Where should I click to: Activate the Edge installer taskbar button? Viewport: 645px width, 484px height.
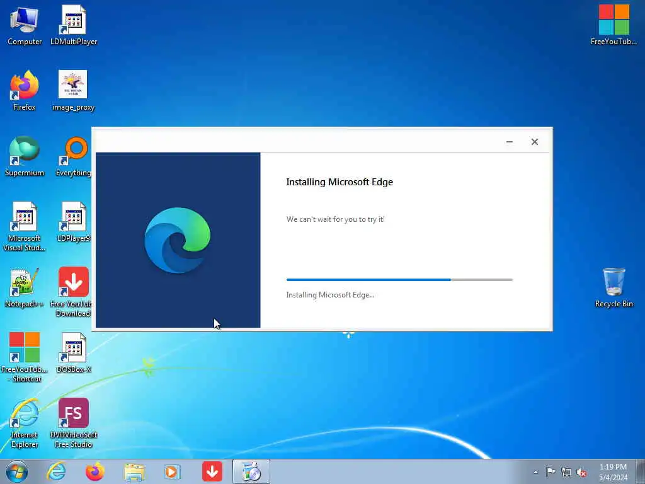click(x=251, y=471)
